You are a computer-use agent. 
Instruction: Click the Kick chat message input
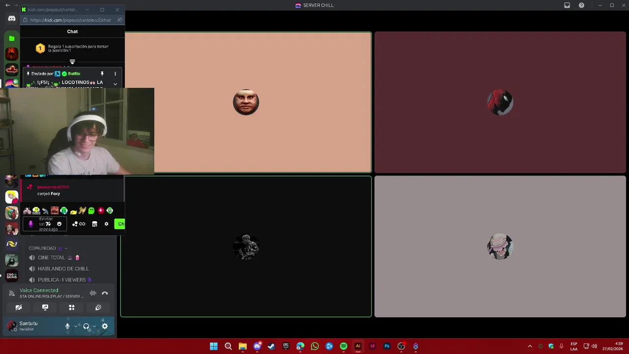[45, 224]
